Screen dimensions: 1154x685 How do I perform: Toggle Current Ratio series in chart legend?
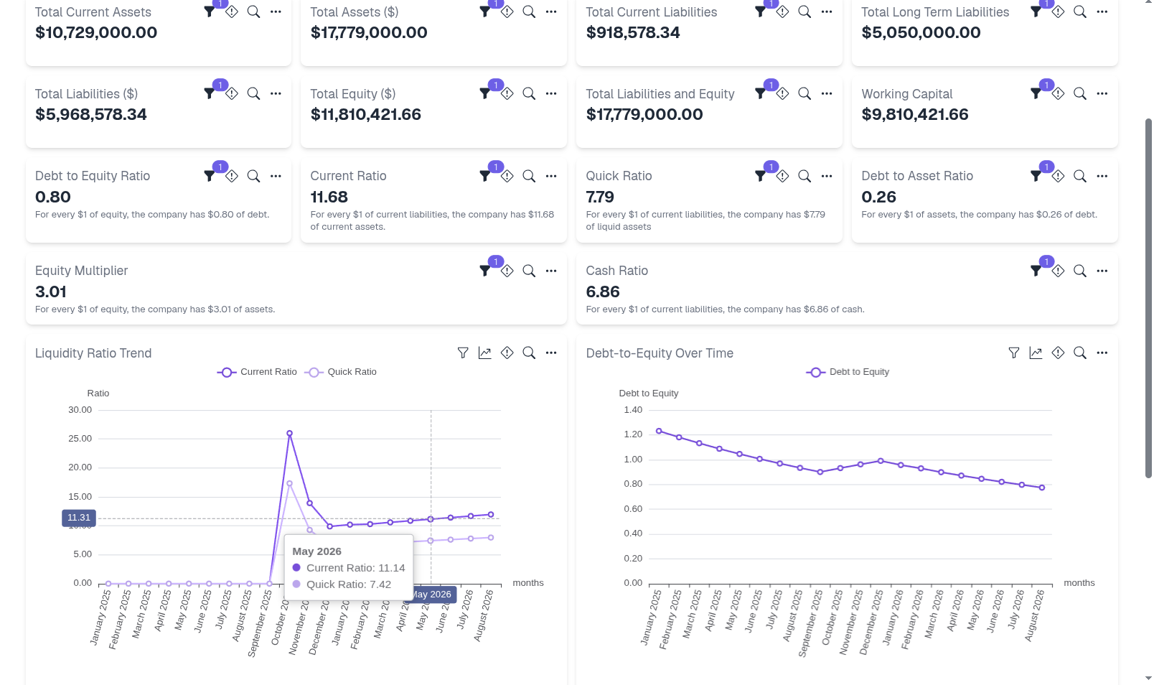point(257,372)
